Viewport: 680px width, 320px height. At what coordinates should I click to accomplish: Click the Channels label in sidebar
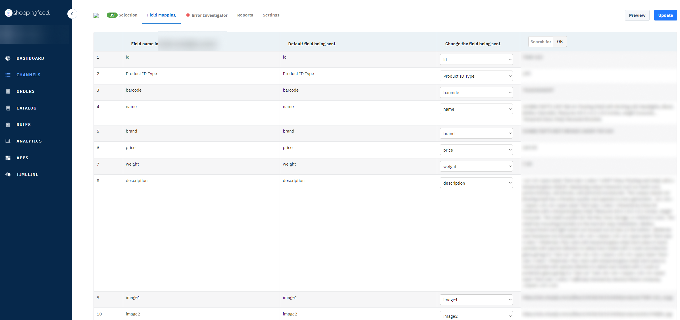tap(28, 75)
